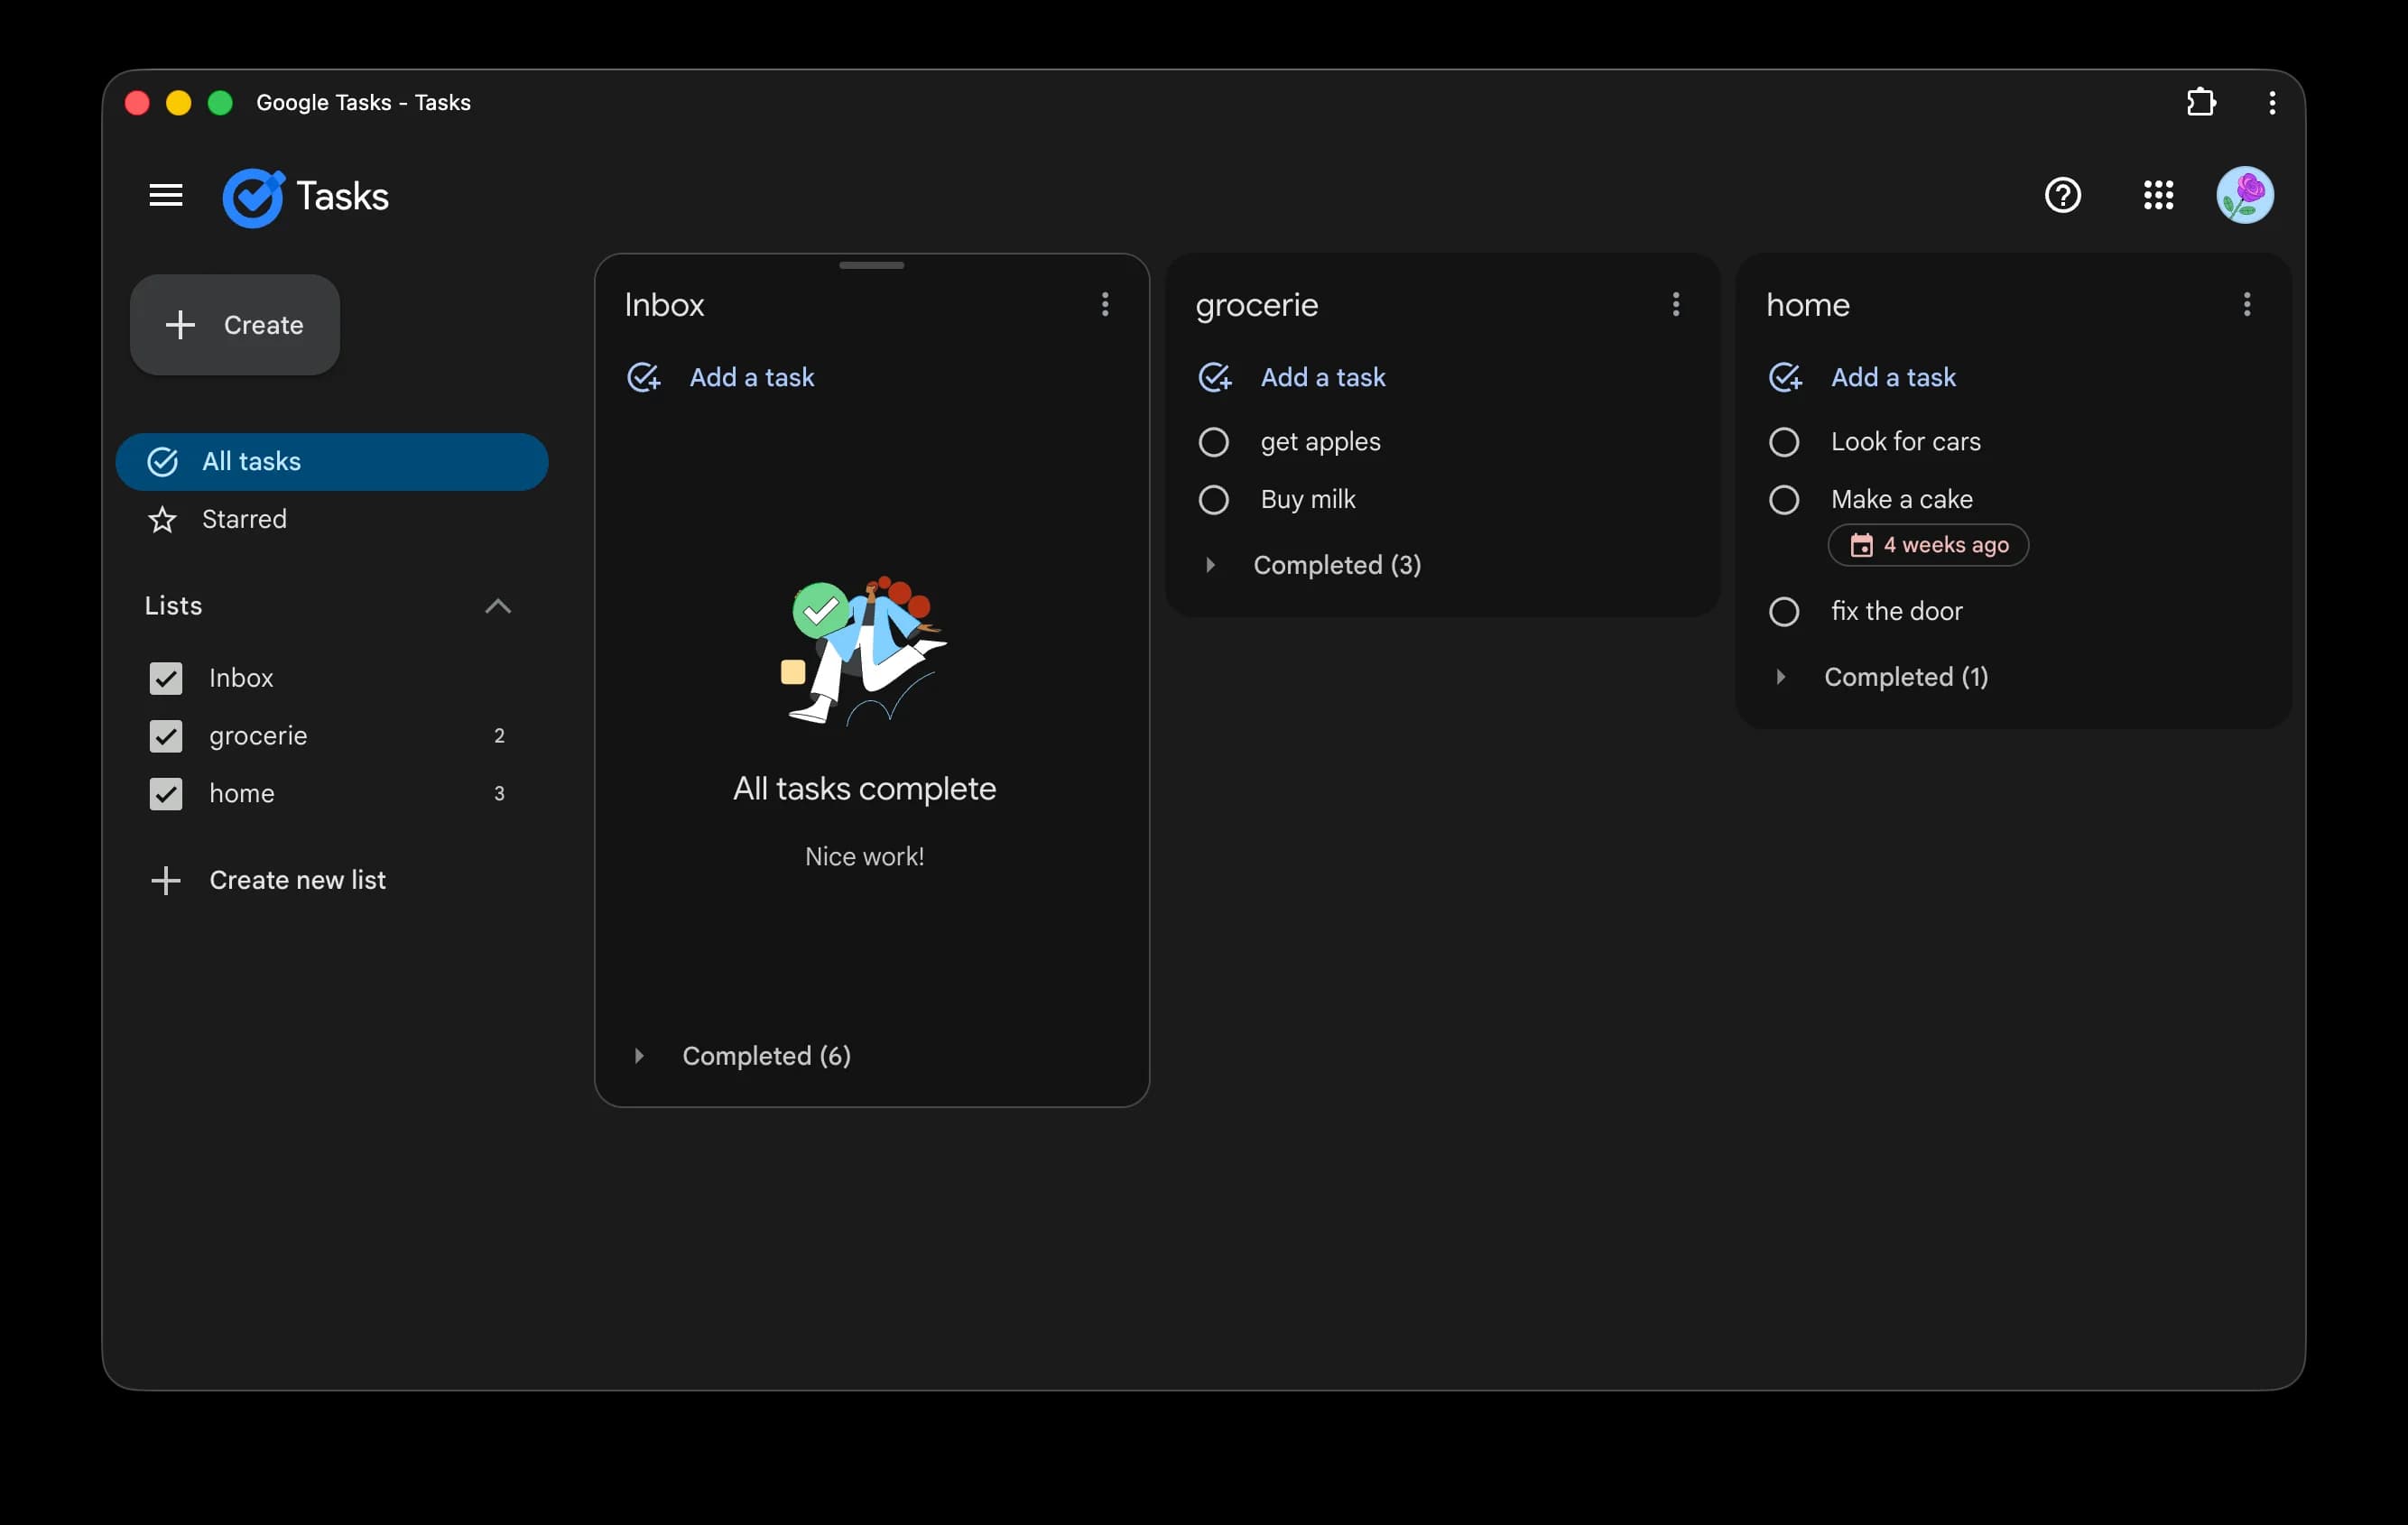This screenshot has width=2408, height=1525.
Task: Open the options menu on the home card
Action: point(2246,304)
